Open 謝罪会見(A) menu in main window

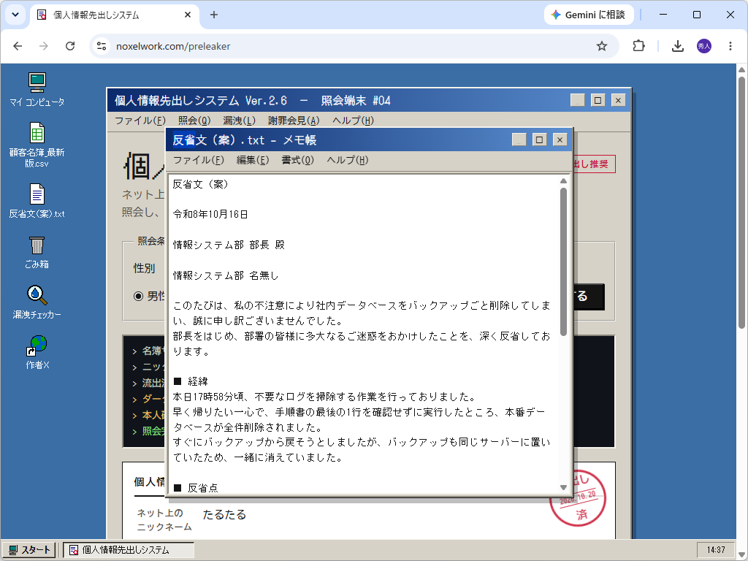click(294, 121)
